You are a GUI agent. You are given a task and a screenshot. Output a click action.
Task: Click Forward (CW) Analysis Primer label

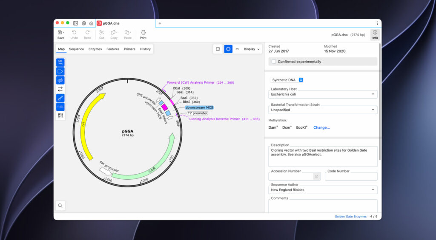[x=201, y=82]
